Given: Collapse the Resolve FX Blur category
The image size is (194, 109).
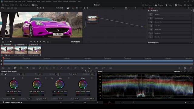Looking at the screenshot, I should click(x=191, y=11).
